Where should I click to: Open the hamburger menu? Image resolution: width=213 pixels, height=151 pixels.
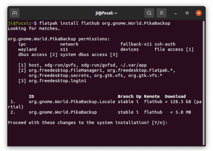[162, 13]
